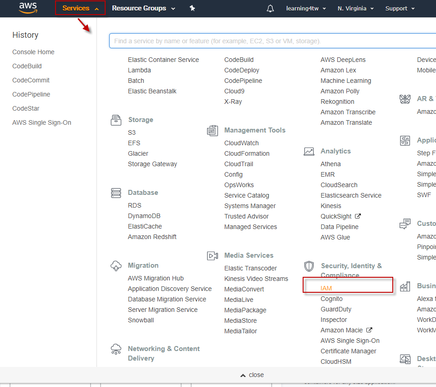Click the service search input field
This screenshot has width=436, height=387.
click(272, 41)
